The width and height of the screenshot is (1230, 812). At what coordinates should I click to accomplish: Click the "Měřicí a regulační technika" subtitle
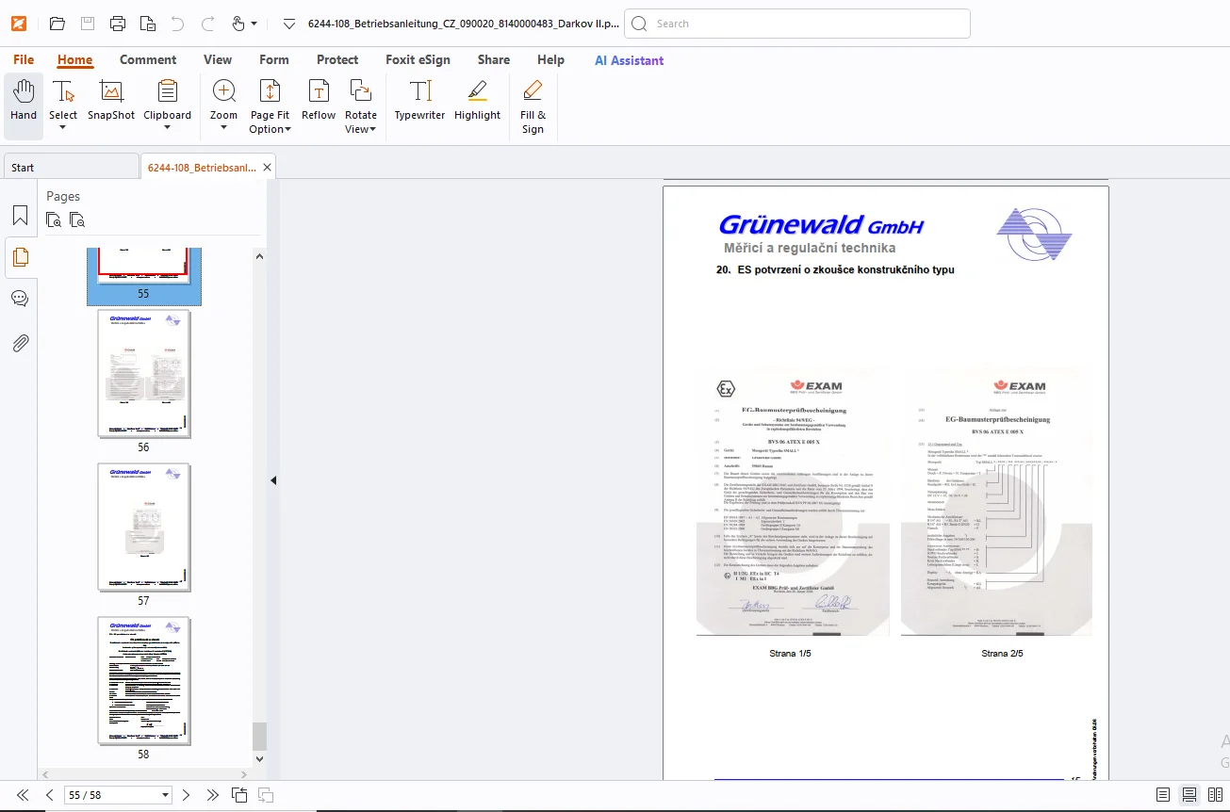[x=810, y=249]
